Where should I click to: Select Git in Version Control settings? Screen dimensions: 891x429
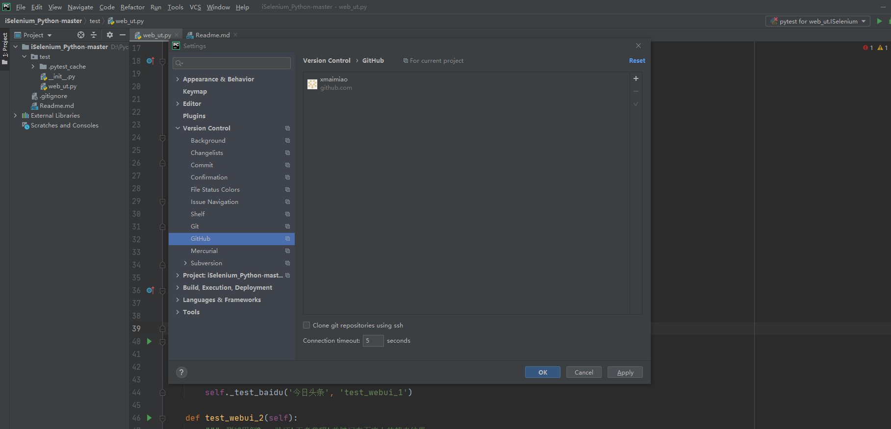click(231, 227)
